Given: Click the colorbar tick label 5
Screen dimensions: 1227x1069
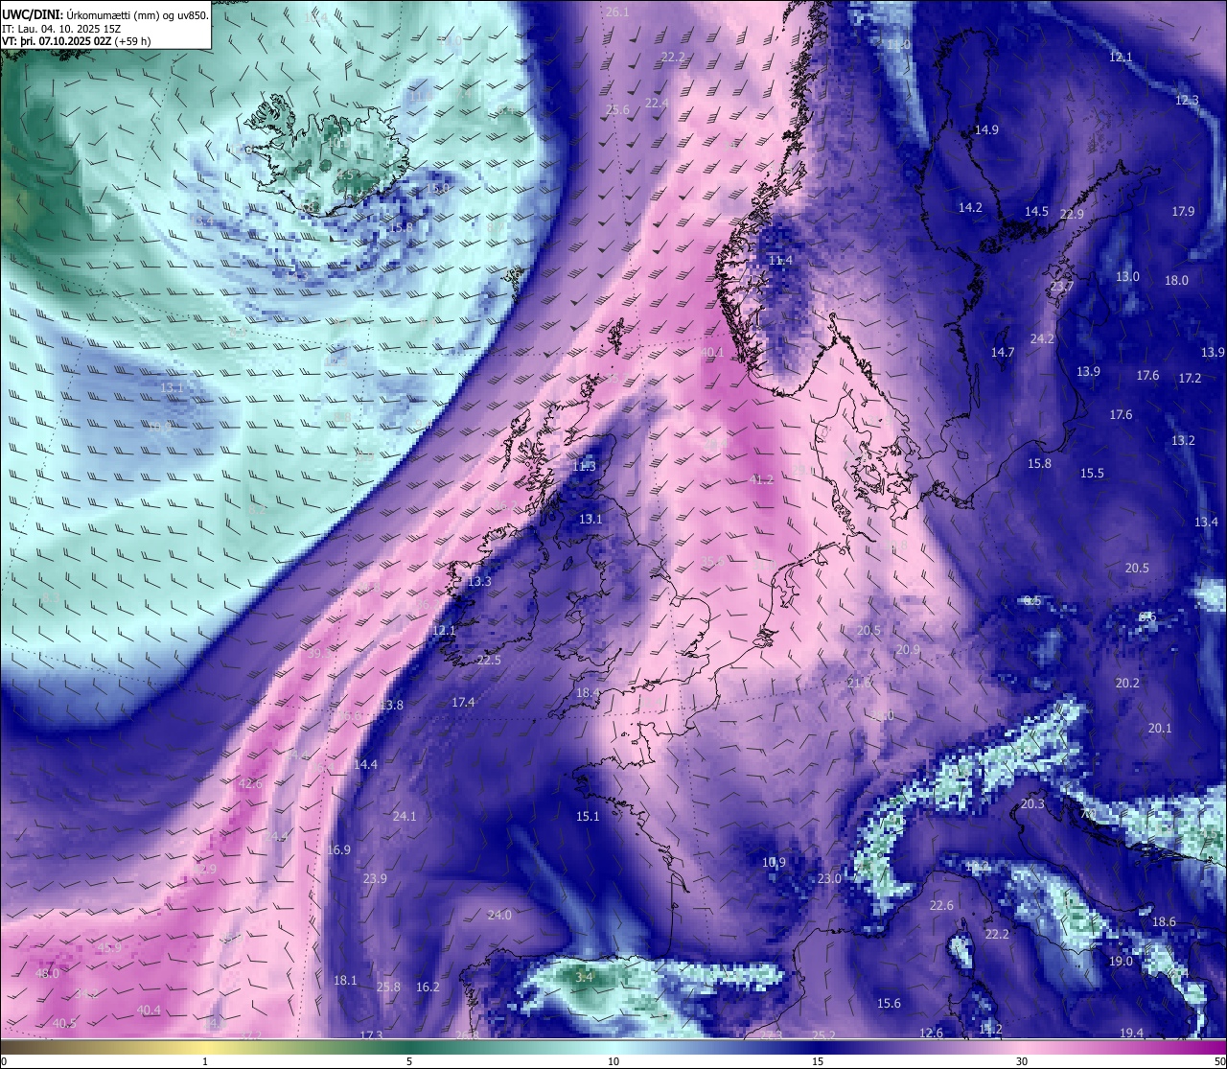Looking at the screenshot, I should (409, 1061).
